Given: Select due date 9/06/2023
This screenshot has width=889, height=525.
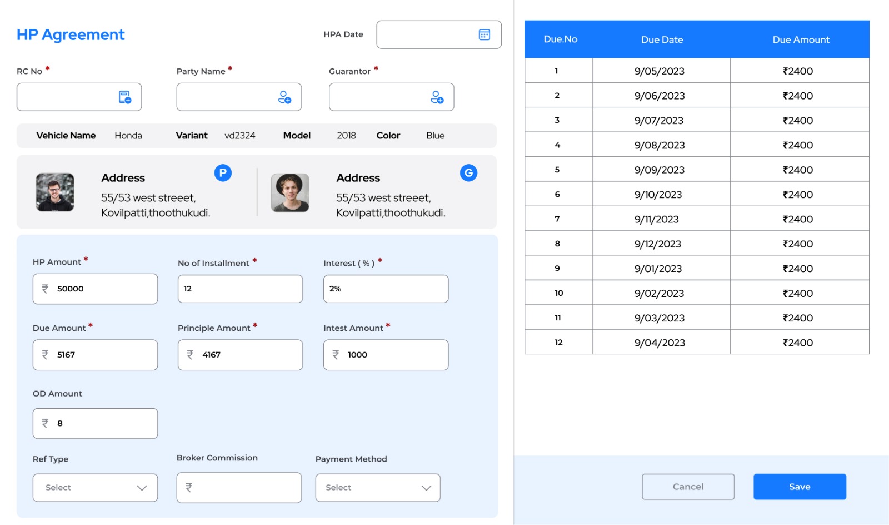Looking at the screenshot, I should pyautogui.click(x=660, y=96).
